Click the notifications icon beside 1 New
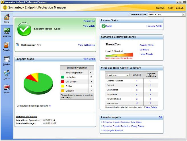The width and height of the screenshot is (187, 141). [x=17, y=45]
